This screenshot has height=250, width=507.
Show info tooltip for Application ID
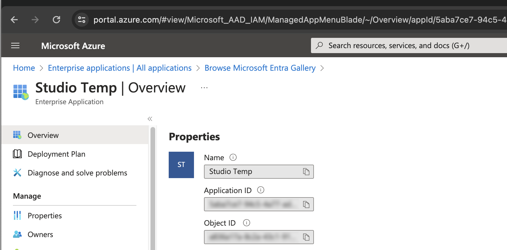point(261,190)
